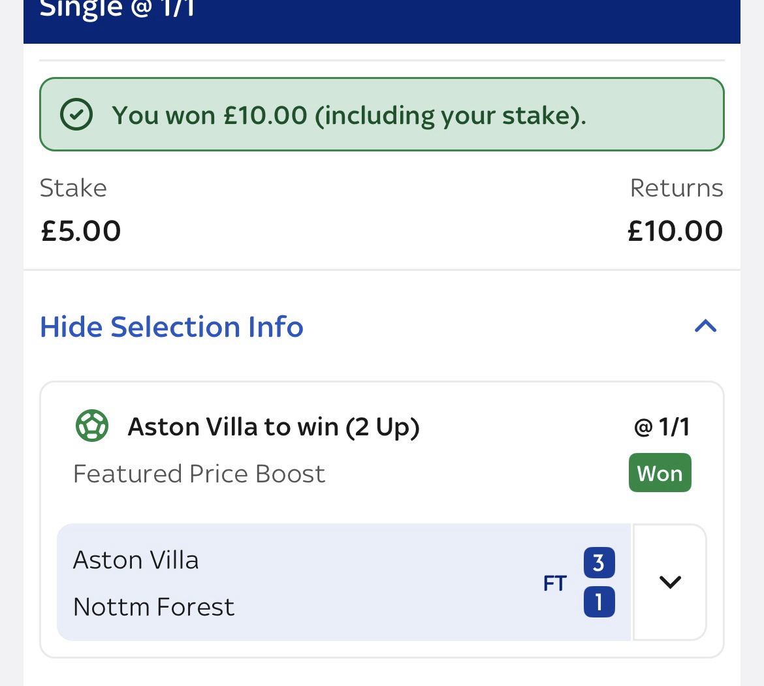The image size is (764, 686).
Task: Click the FT full-time indicator
Action: (554, 583)
